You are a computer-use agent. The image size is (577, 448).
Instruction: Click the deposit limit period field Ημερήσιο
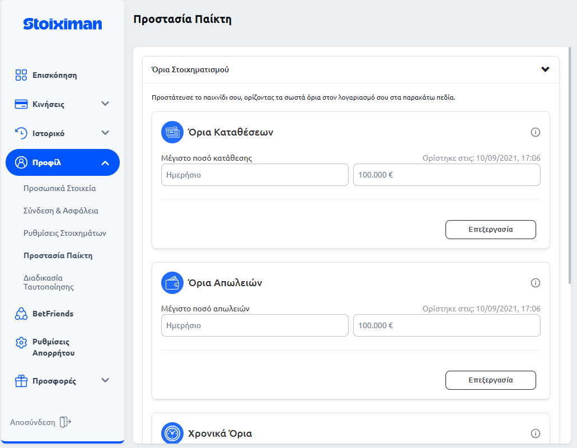click(255, 175)
